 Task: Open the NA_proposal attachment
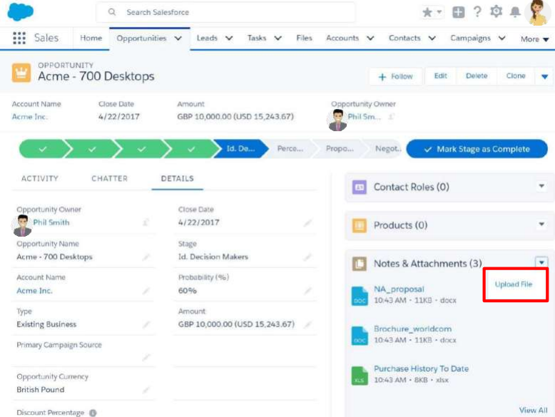click(x=399, y=289)
